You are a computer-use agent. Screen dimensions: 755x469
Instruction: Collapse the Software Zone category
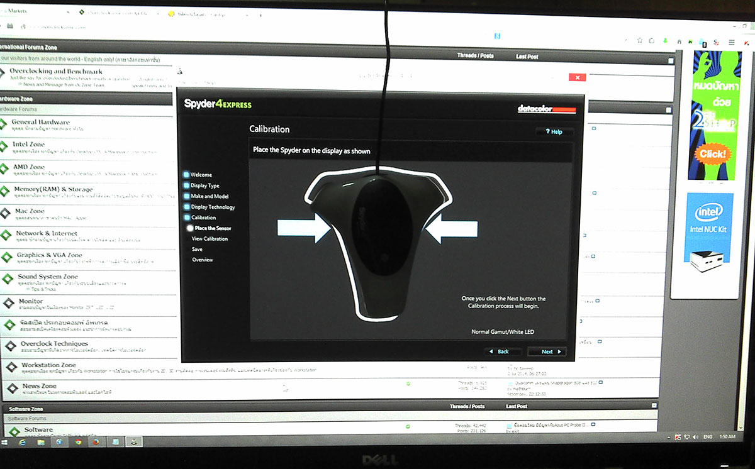click(654, 406)
